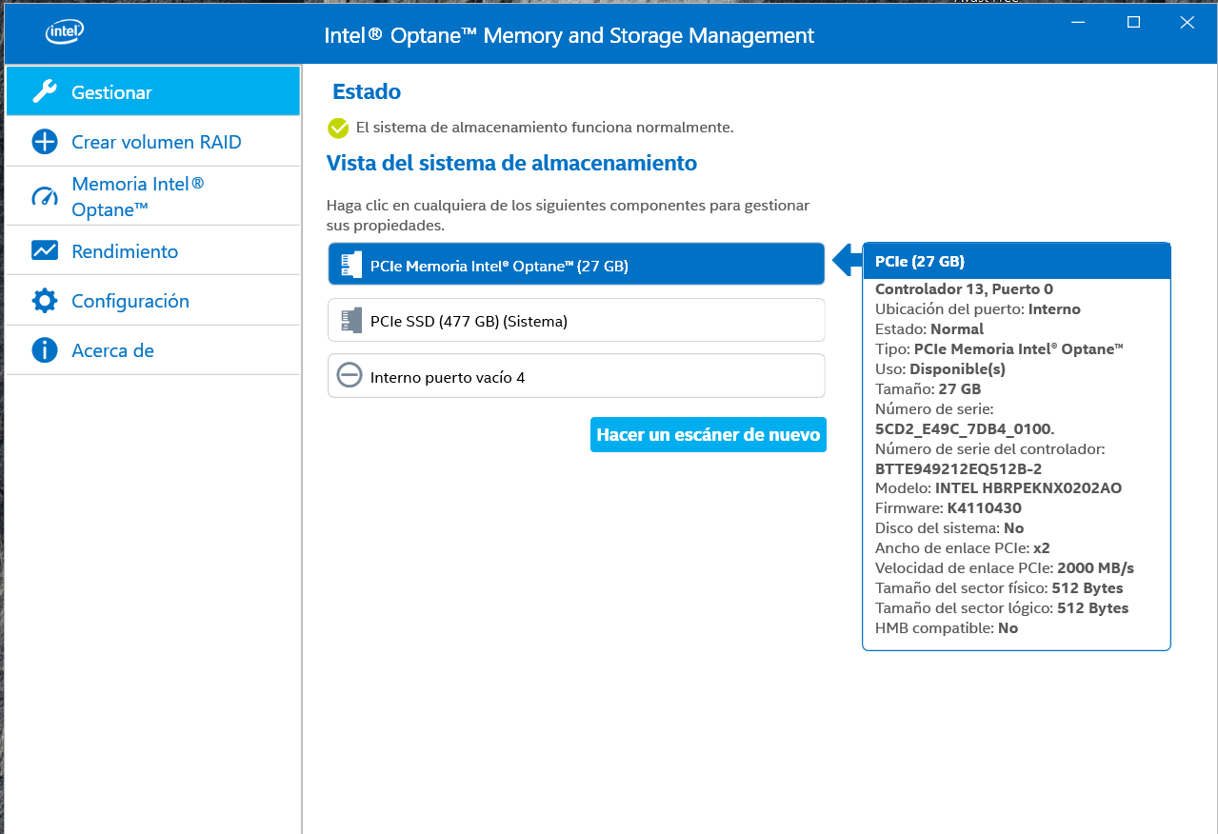Switch to Configuración settings
Screen dimensions: 1218x834
(x=130, y=301)
